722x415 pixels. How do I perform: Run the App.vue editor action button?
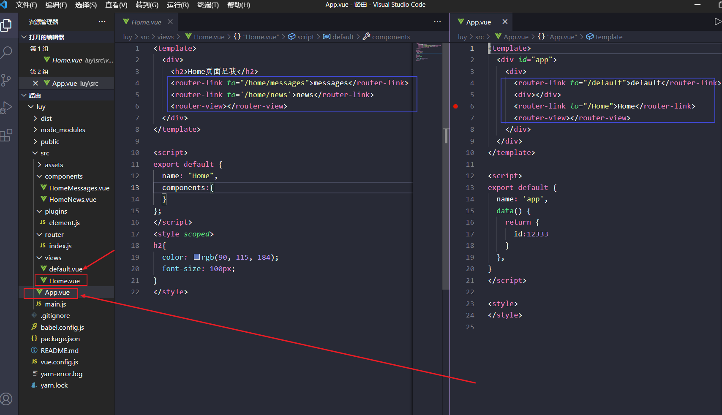tap(717, 22)
